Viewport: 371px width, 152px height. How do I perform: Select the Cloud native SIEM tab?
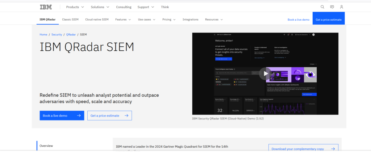coord(97,20)
